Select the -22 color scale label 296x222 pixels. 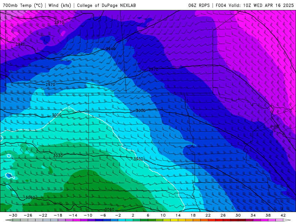pyautogui.click(x=43, y=215)
